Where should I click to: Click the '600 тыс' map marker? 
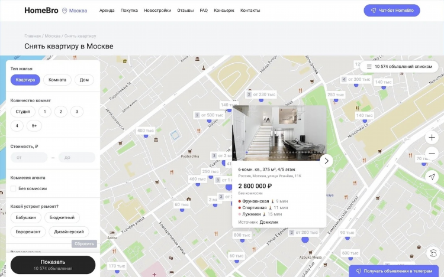[350, 253]
